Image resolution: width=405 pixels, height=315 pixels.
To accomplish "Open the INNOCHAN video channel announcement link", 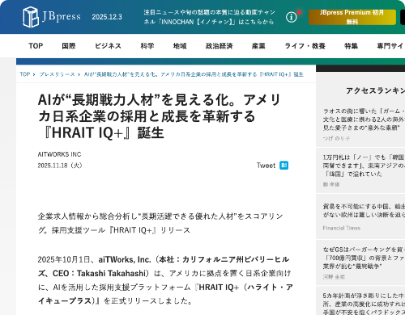I will pos(209,17).
